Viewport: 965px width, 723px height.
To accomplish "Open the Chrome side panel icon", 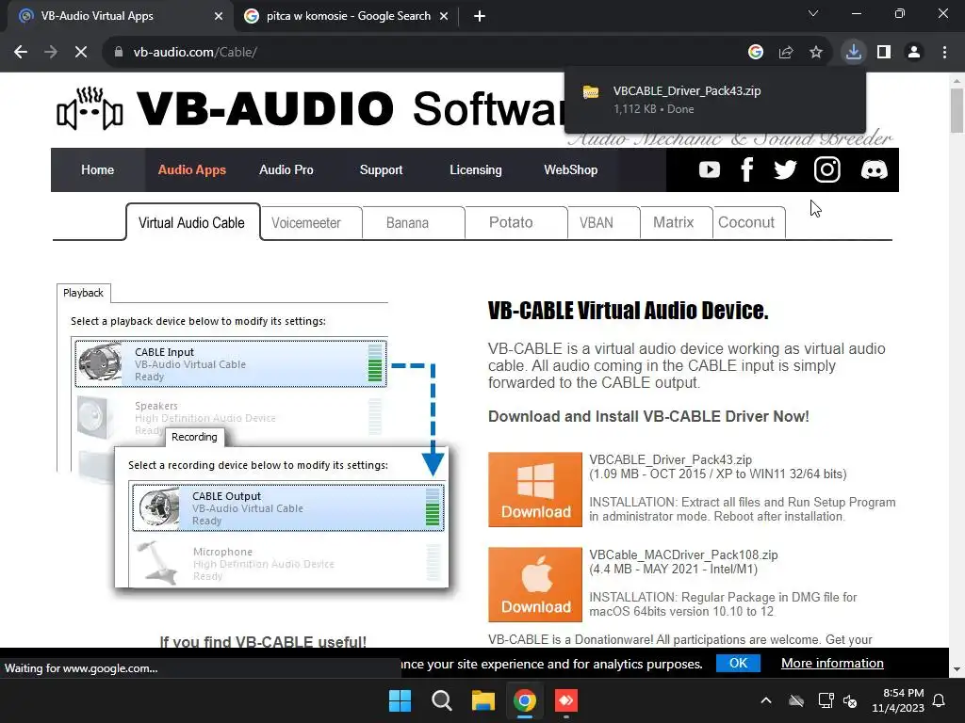I will pos(884,53).
